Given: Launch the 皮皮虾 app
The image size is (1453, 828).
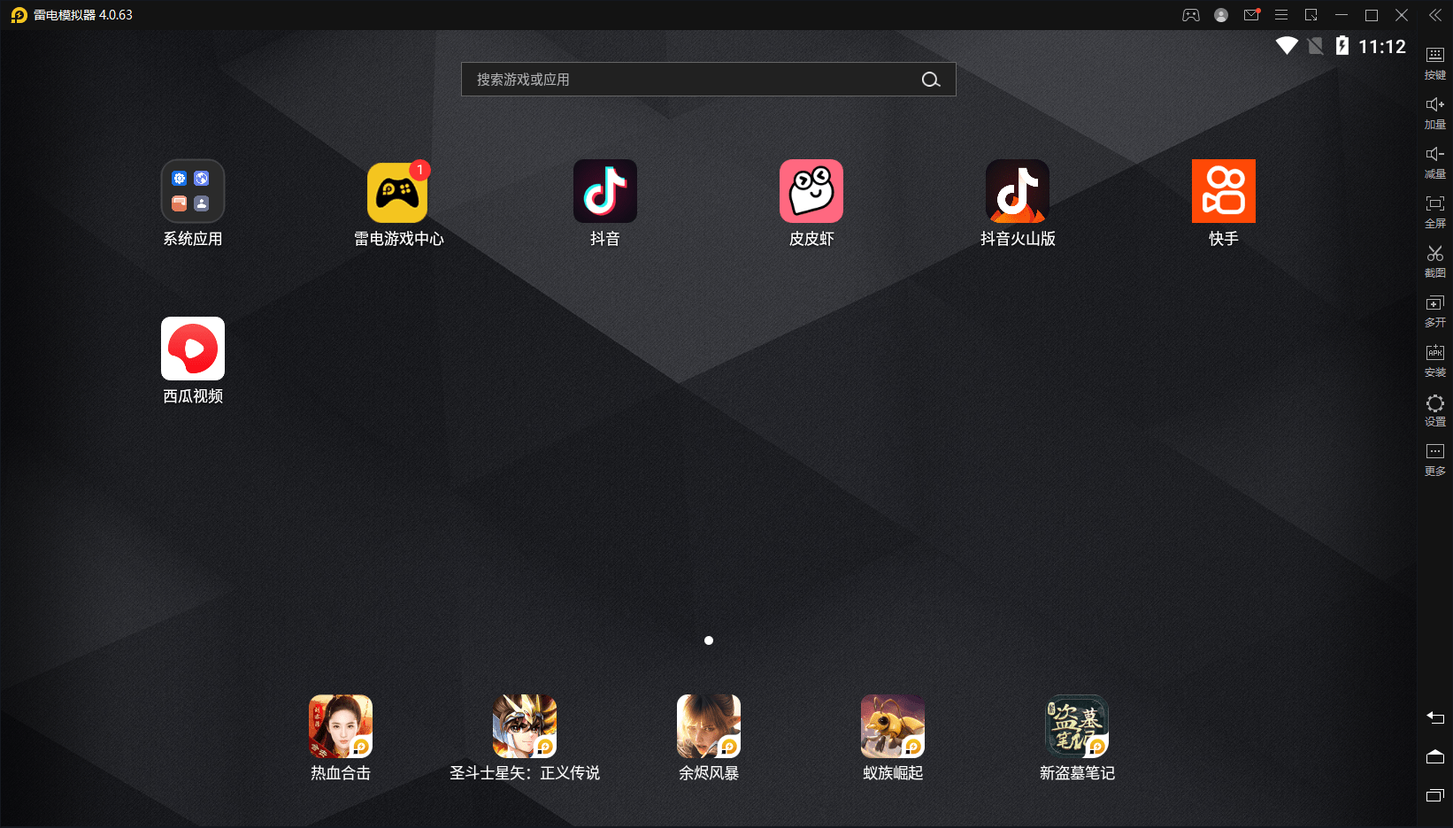Looking at the screenshot, I should 811,191.
